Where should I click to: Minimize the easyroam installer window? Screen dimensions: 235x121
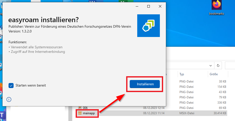pos(137,6)
